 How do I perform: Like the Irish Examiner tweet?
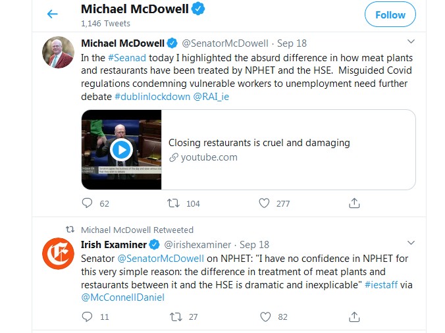tap(264, 317)
